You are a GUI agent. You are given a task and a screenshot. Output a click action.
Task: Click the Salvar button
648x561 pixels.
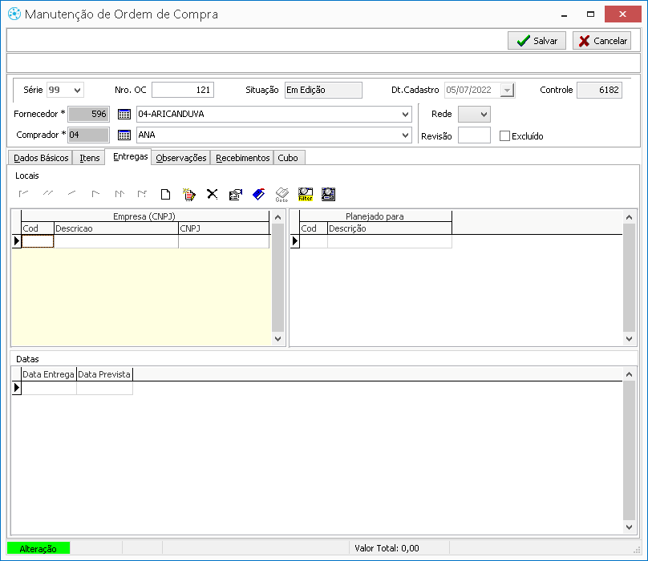pyautogui.click(x=537, y=41)
